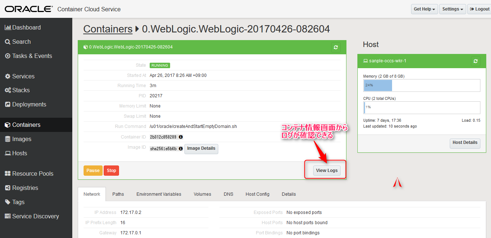Image resolution: width=491 pixels, height=238 pixels.
Task: Click the host panel refresh icon
Action: click(475, 61)
